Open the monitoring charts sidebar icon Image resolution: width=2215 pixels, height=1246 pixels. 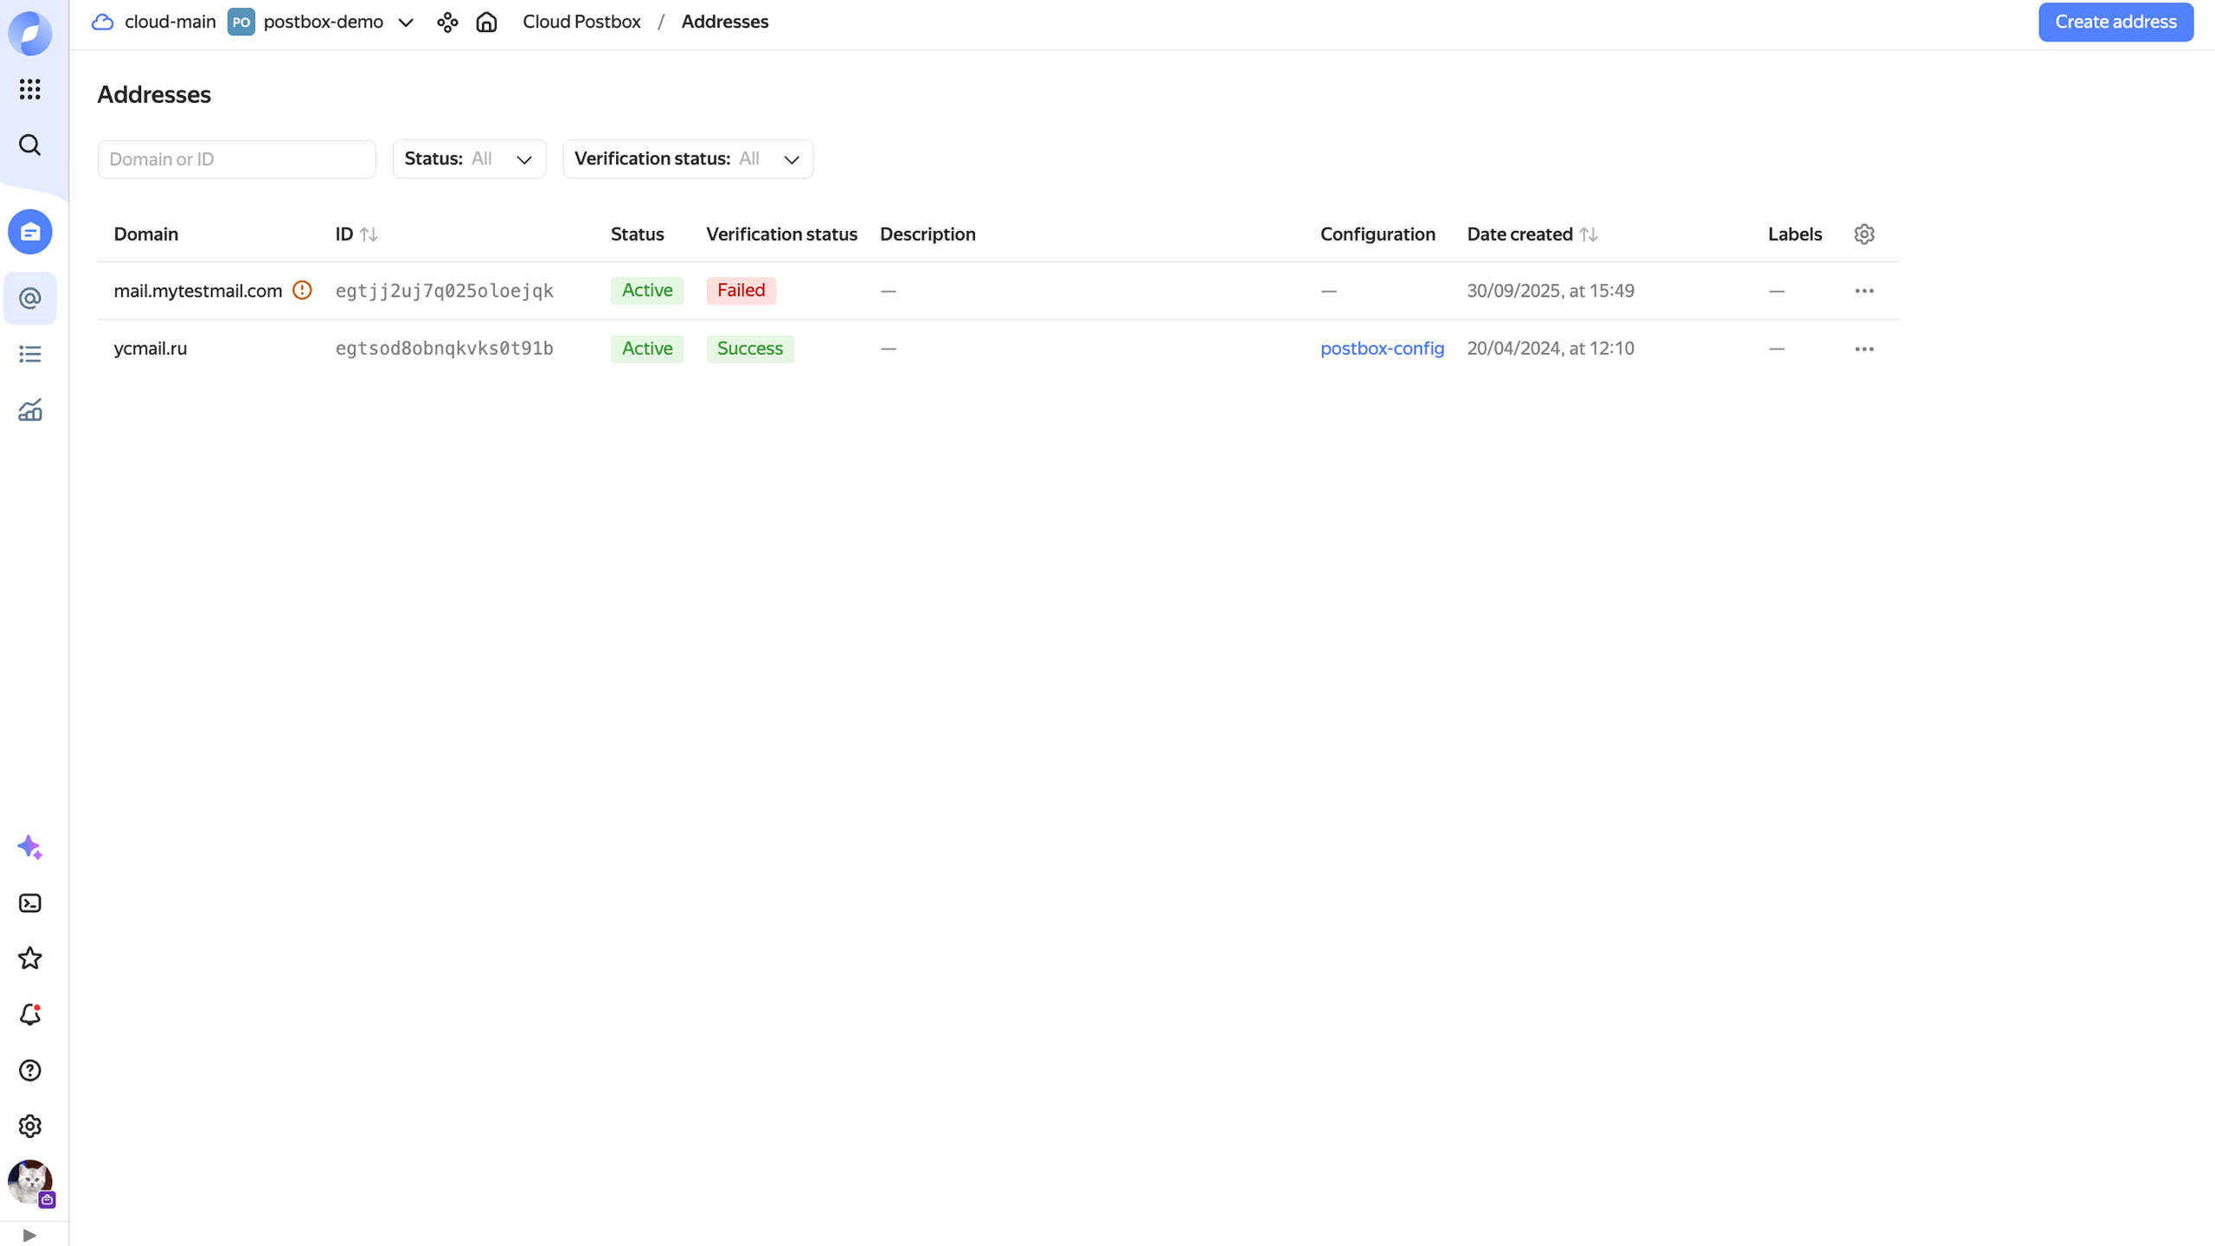pos(30,411)
